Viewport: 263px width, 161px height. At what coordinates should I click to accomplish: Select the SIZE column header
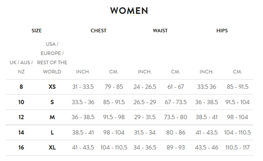[37, 31]
